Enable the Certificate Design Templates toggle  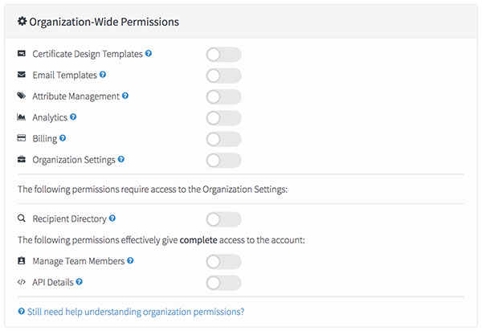224,55
